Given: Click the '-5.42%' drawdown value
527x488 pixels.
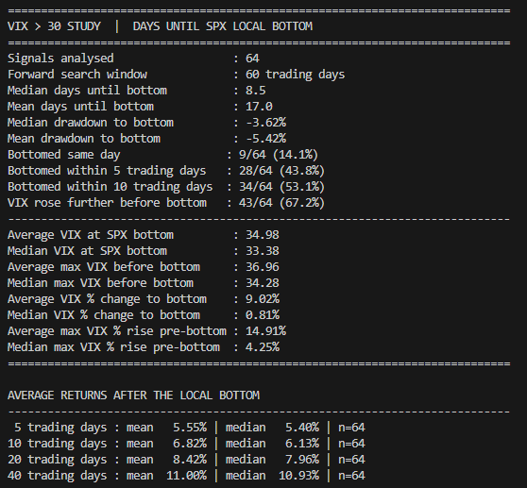Looking at the screenshot, I should [265, 139].
